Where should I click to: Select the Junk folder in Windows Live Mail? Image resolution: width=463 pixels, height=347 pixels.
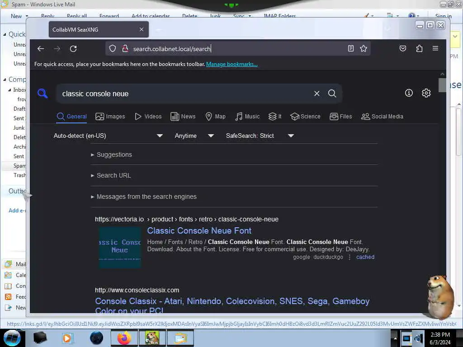point(19,128)
